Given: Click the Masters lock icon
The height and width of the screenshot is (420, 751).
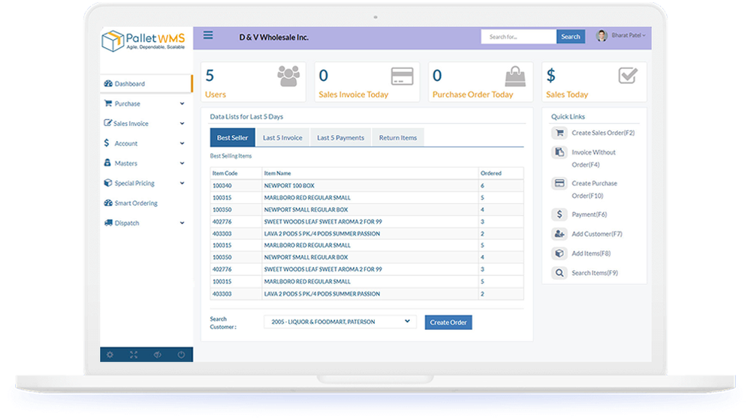Looking at the screenshot, I should pos(107,163).
